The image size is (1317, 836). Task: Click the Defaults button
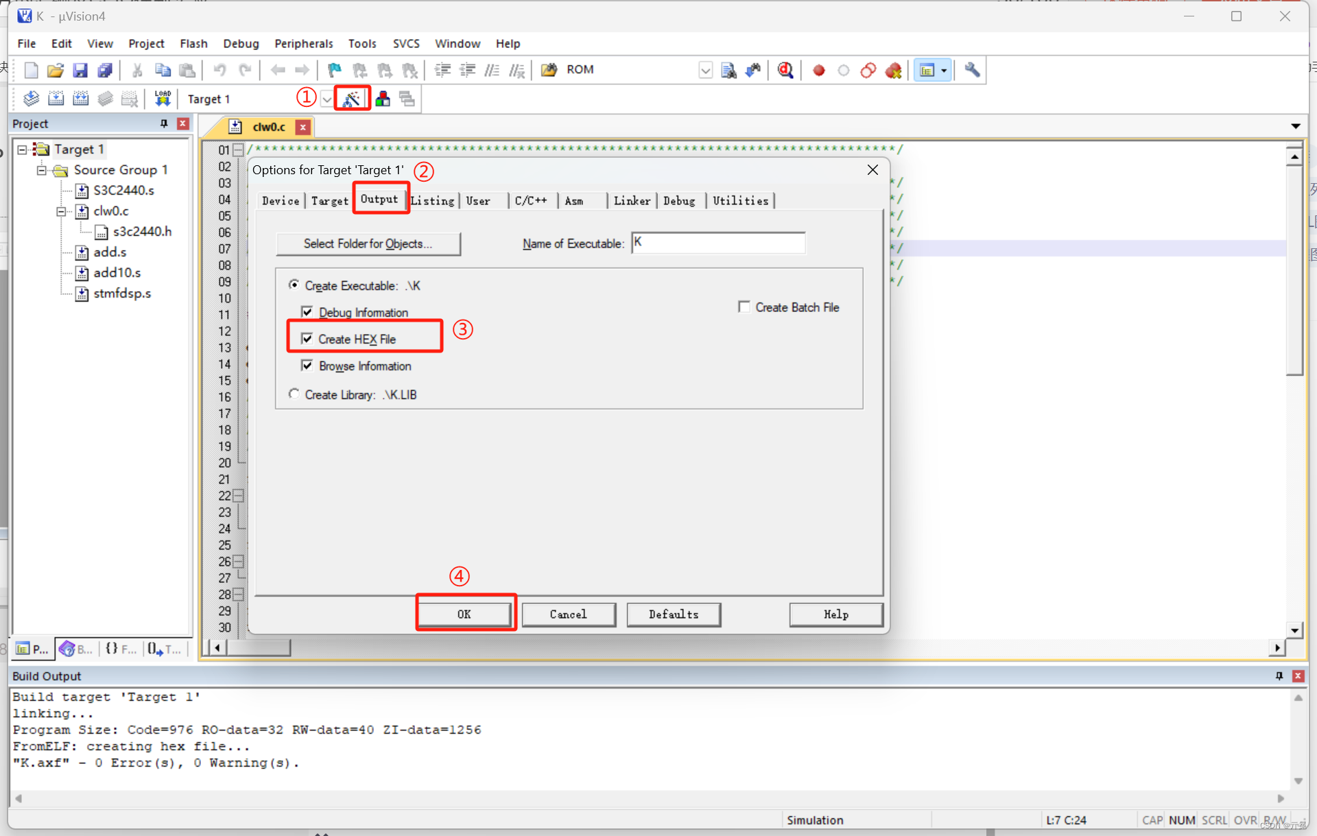674,614
